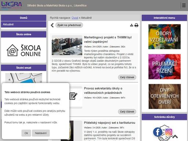
Task: Click the header text Střední škola a Mateřská škola
Action: 57,6
